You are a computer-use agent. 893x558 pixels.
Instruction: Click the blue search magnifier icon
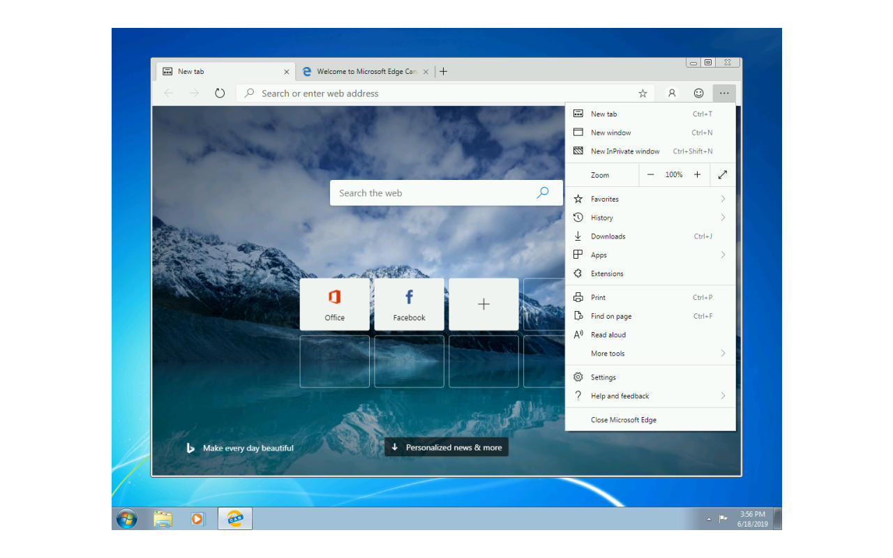pos(543,193)
